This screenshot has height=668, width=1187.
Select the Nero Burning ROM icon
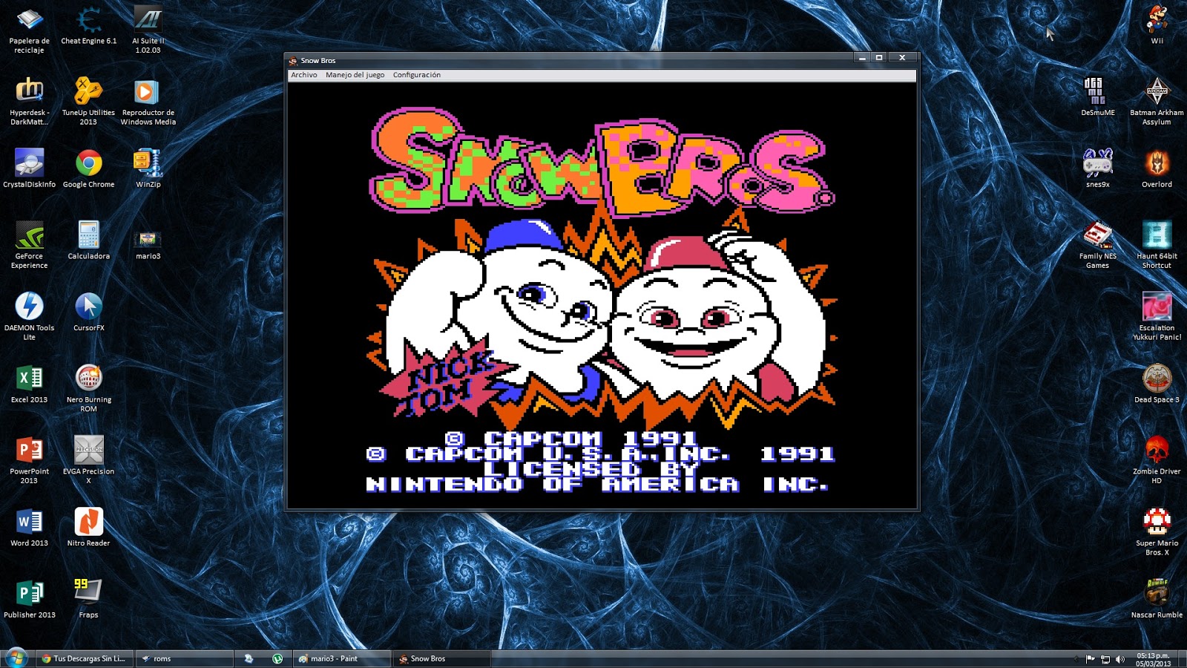coord(89,389)
